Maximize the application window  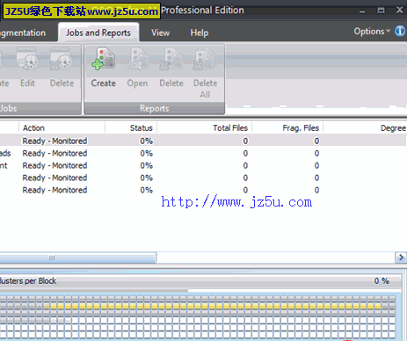(381, 11)
